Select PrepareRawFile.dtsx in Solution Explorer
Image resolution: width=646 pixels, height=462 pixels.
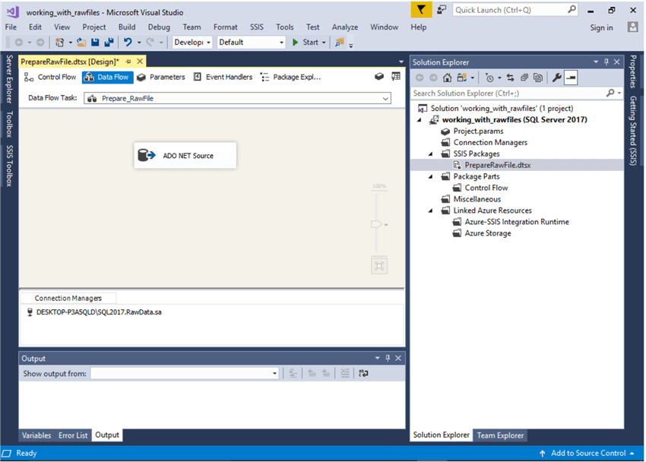click(498, 165)
